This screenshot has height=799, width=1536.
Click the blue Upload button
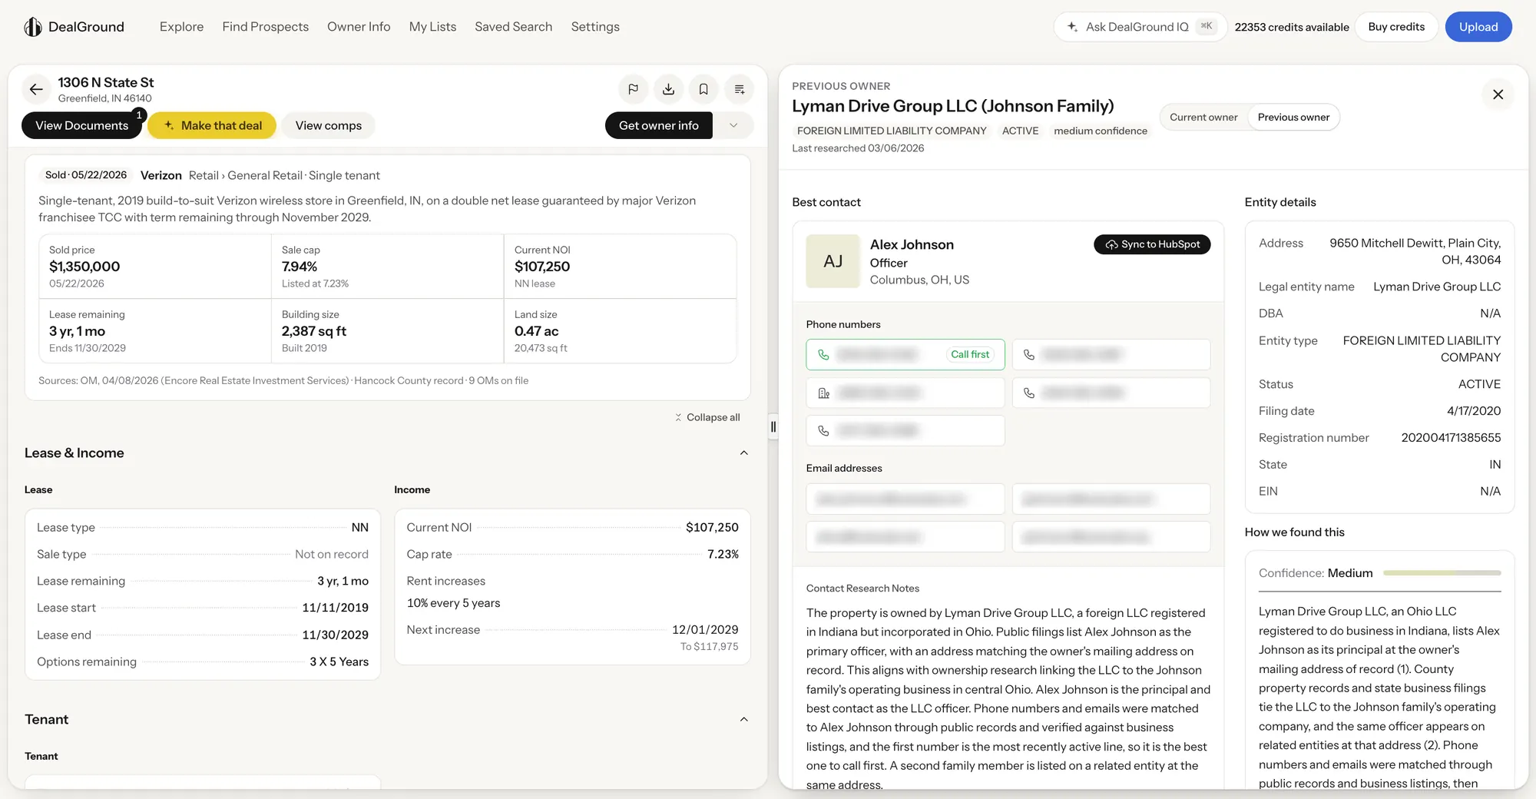[x=1478, y=27]
